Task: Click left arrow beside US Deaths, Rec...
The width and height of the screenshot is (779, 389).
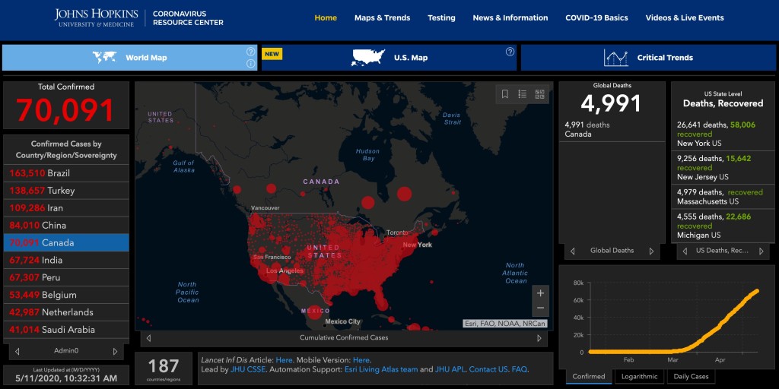Action: pyautogui.click(x=685, y=251)
